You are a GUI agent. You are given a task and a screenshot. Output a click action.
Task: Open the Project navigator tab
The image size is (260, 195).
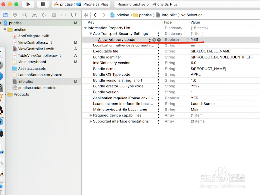[x=5, y=15]
